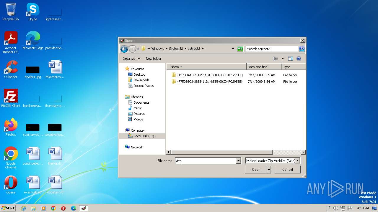Click the Back navigation arrow in Open dialog

[124, 49]
